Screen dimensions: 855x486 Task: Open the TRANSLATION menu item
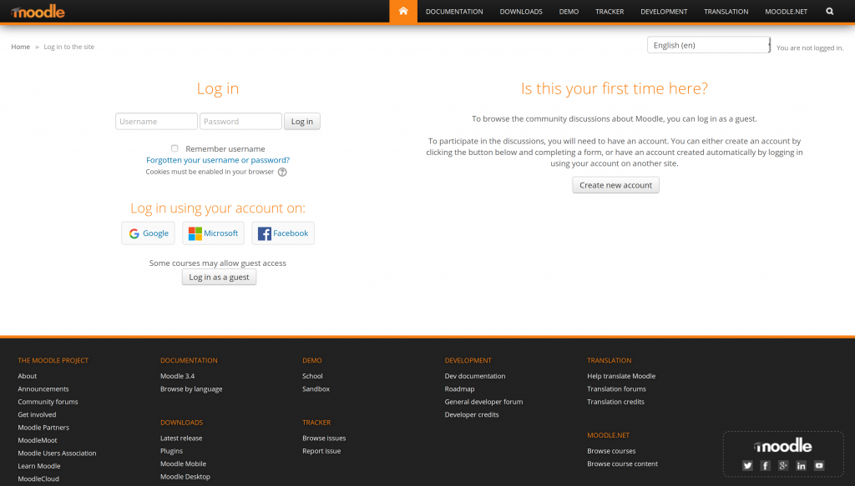(726, 11)
